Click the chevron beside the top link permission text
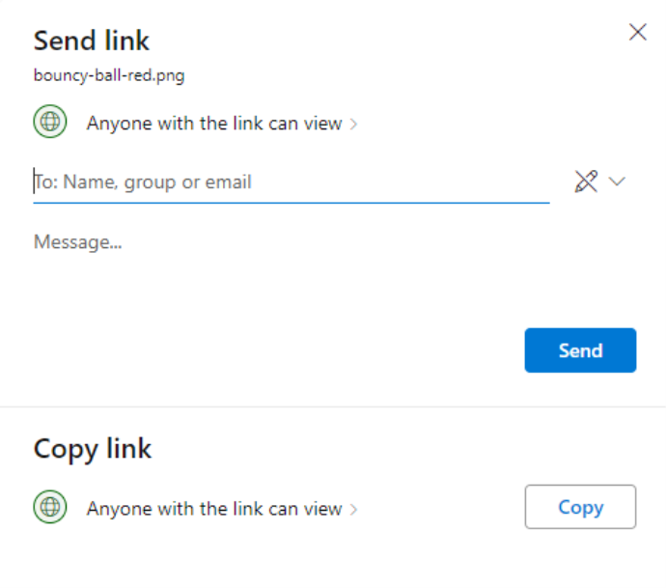The image size is (666, 588). tap(353, 124)
